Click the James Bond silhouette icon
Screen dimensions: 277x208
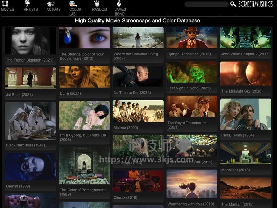pyautogui.click(x=119, y=3)
